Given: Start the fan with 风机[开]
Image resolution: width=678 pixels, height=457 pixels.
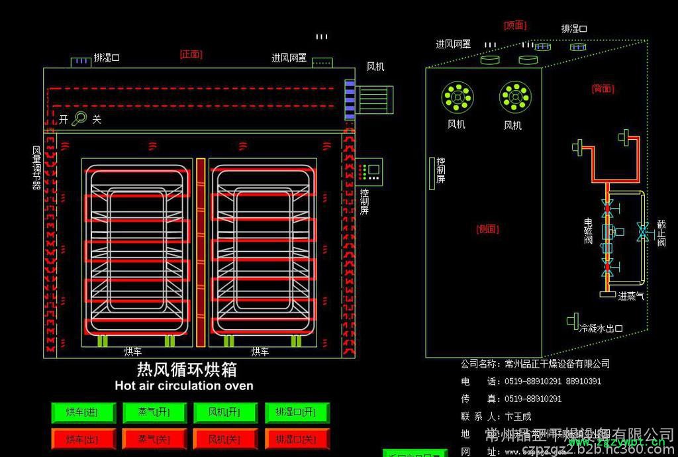Looking at the screenshot, I should [224, 413].
